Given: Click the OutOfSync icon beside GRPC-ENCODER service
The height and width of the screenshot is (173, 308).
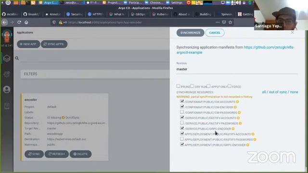Looking at the screenshot, I should 233,129.
